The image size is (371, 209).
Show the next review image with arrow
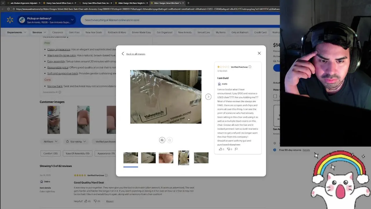coord(208,97)
